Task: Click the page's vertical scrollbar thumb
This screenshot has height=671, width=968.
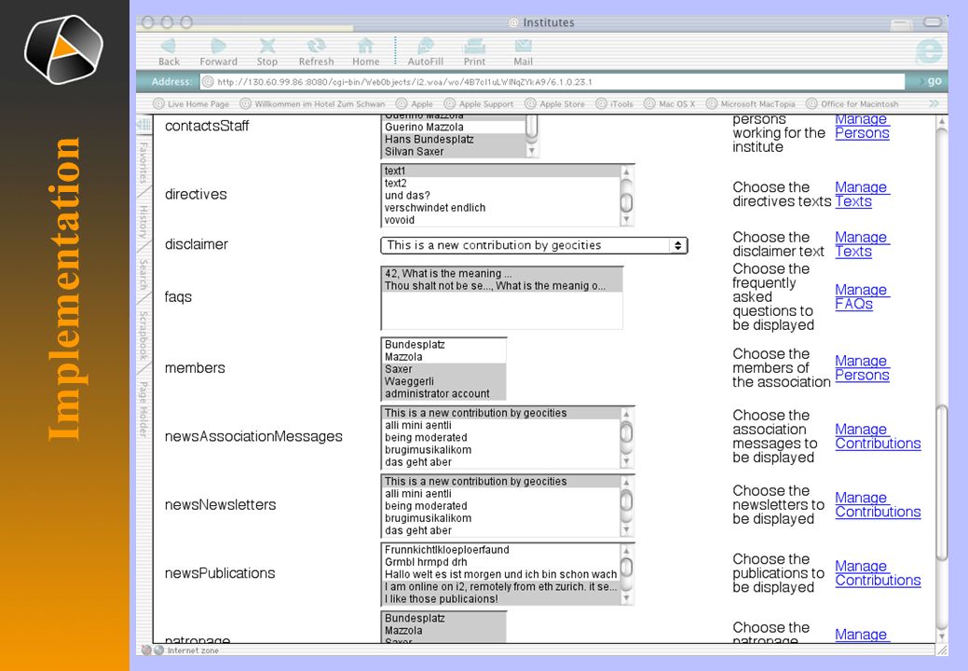Action: coord(942,482)
